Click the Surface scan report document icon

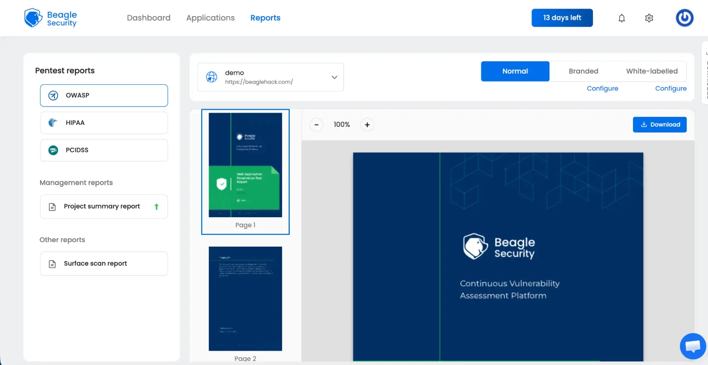click(52, 264)
